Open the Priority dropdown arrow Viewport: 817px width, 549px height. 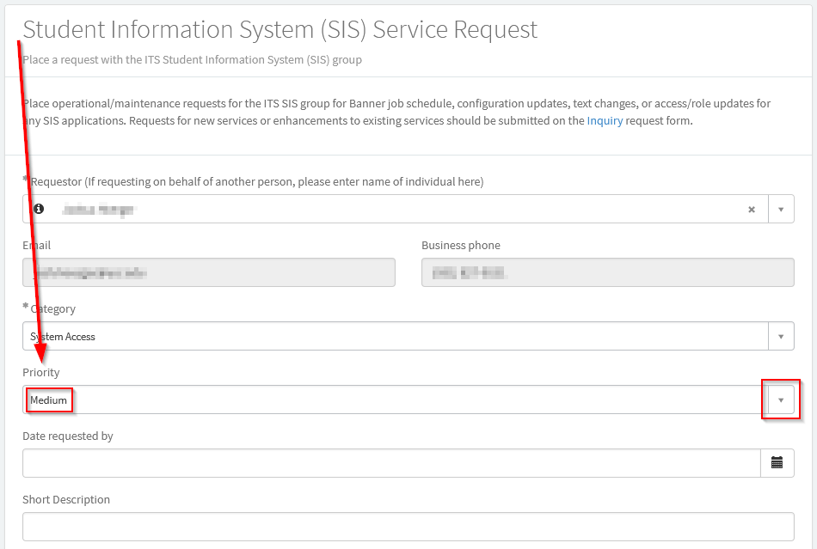[x=781, y=400]
